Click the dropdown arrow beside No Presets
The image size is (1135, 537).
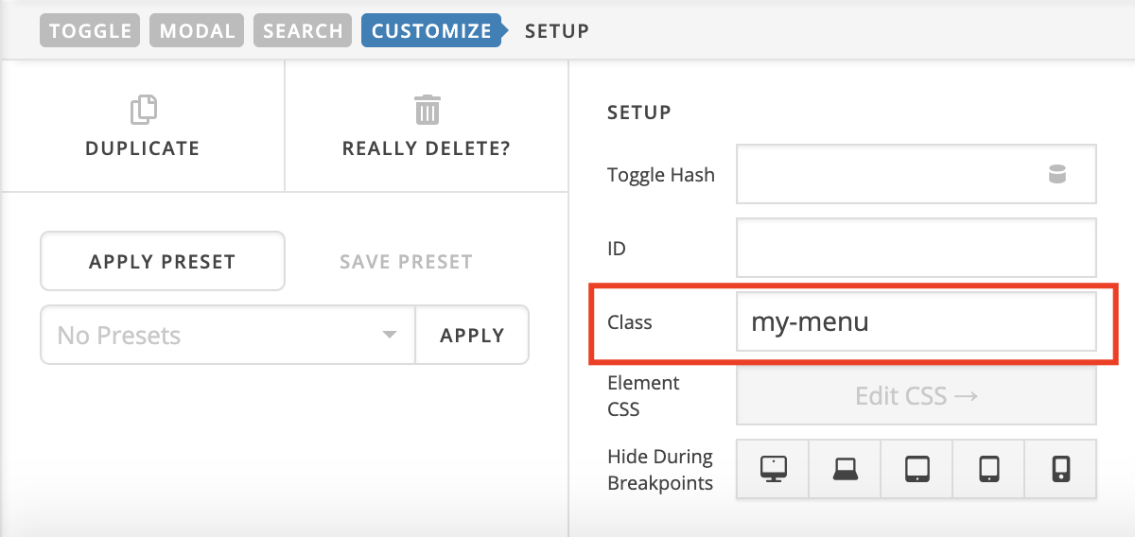click(389, 335)
